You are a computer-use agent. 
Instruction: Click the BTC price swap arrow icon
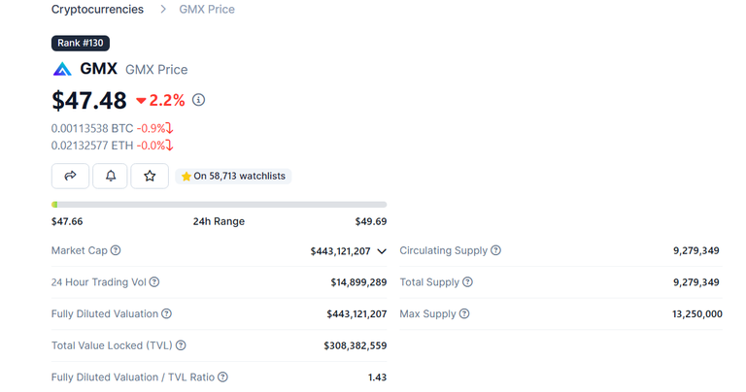[169, 128]
